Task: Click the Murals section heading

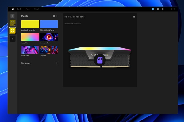Action: tap(25, 16)
